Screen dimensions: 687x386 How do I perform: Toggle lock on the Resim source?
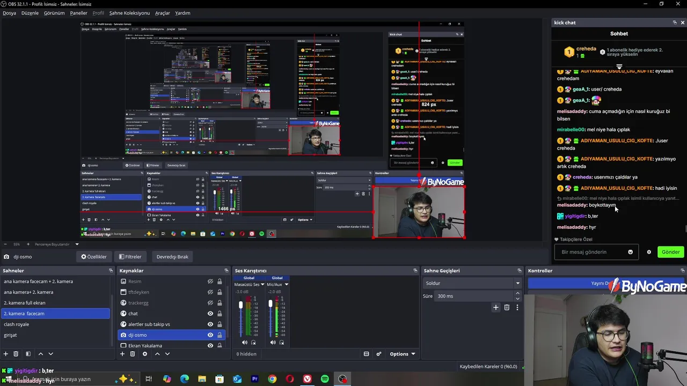220,281
